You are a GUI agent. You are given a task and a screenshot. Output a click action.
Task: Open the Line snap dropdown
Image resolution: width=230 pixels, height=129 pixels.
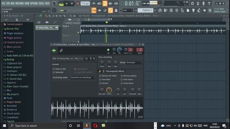tap(128, 10)
